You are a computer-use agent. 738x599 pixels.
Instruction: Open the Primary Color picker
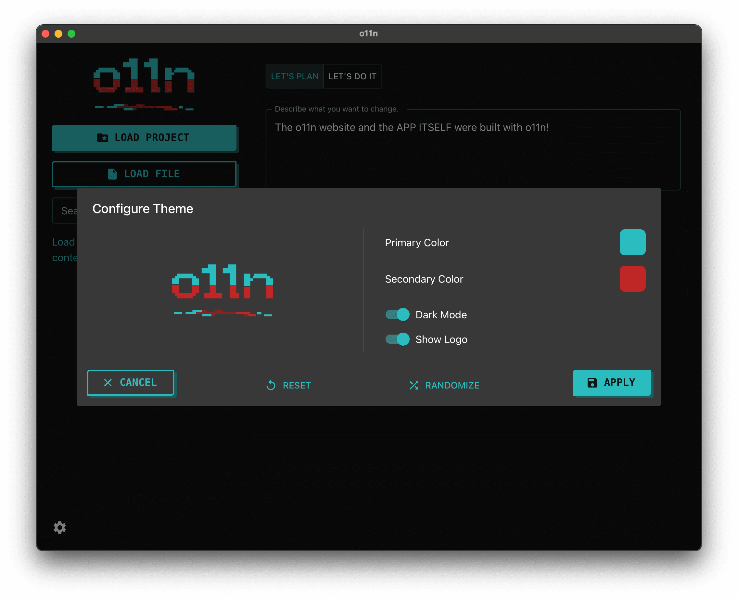coord(632,243)
